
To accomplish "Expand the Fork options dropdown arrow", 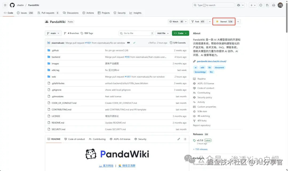I will (x=210, y=22).
